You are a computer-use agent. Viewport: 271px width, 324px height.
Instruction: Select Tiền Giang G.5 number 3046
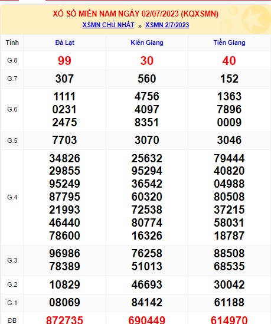point(229,140)
